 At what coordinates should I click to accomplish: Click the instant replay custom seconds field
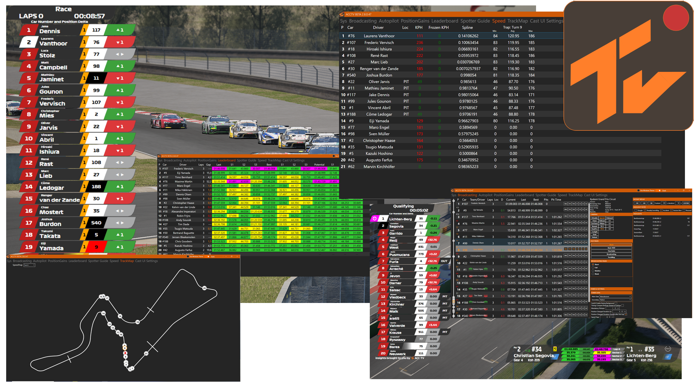[x=664, y=203]
